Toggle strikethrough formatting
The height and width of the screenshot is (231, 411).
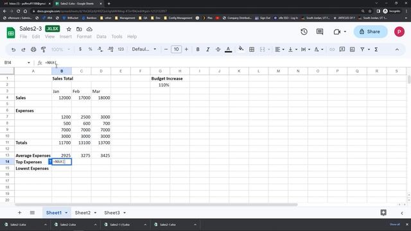coord(218,49)
